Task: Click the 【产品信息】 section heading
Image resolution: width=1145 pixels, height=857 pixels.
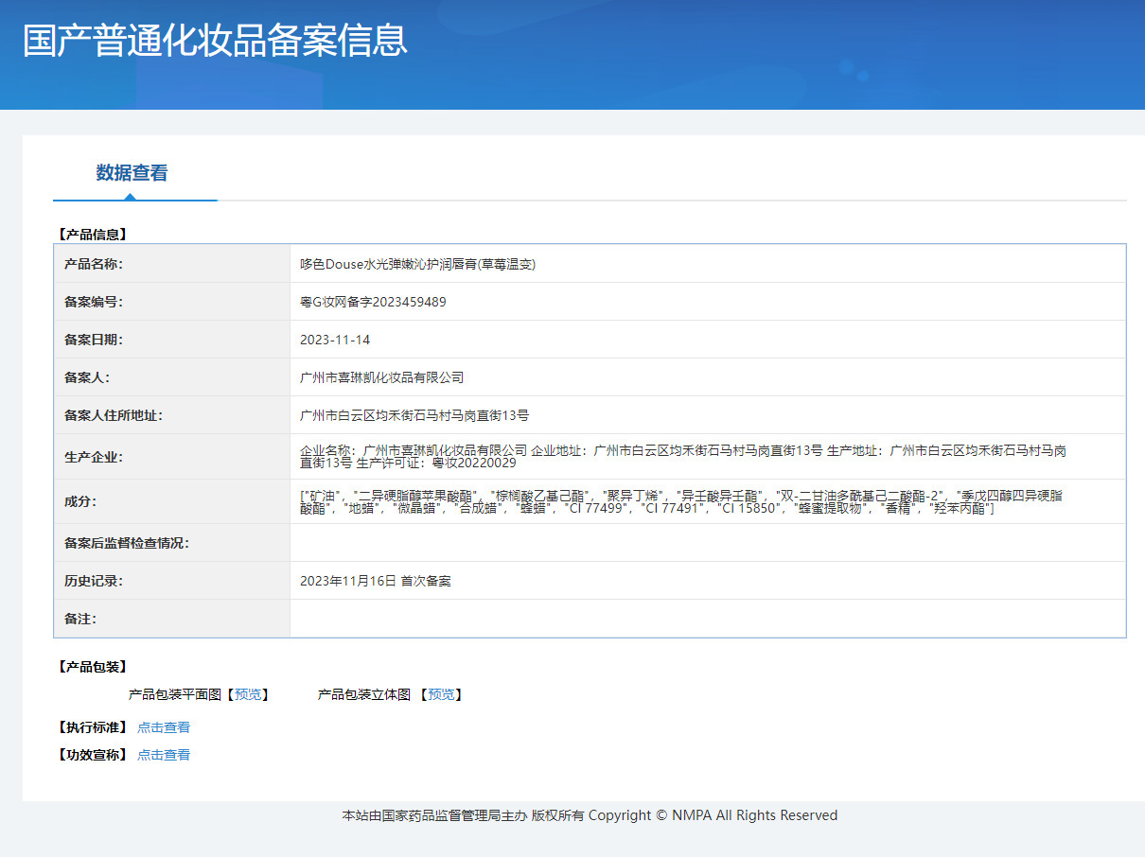Action: 92,234
